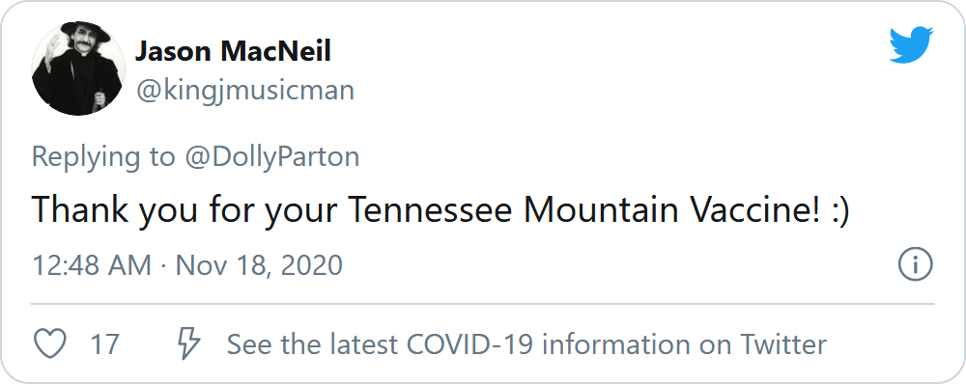
Task: Click the lightning bolt icon
Action: 188,343
